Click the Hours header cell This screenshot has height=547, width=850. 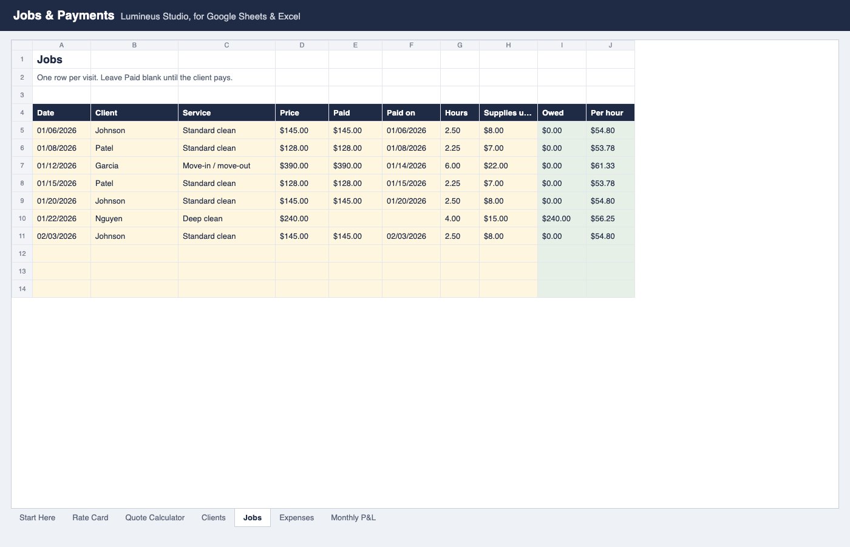point(460,112)
